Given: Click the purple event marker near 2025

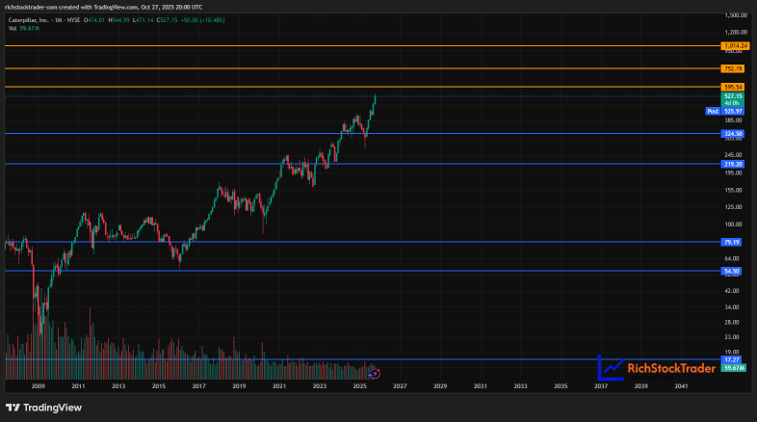Looking at the screenshot, I should 375,373.
